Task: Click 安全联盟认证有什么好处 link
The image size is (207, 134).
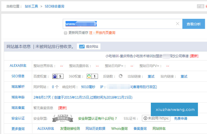Action: (x=98, y=118)
